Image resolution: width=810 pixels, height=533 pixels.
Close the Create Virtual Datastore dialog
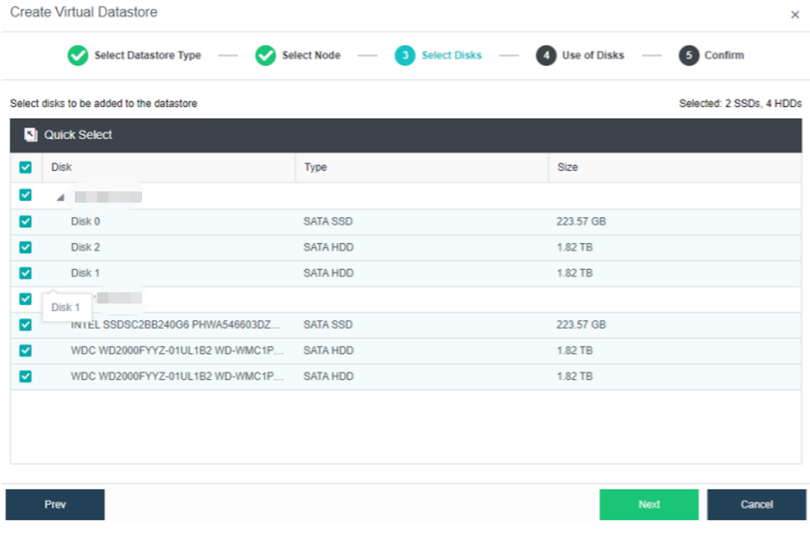(795, 15)
